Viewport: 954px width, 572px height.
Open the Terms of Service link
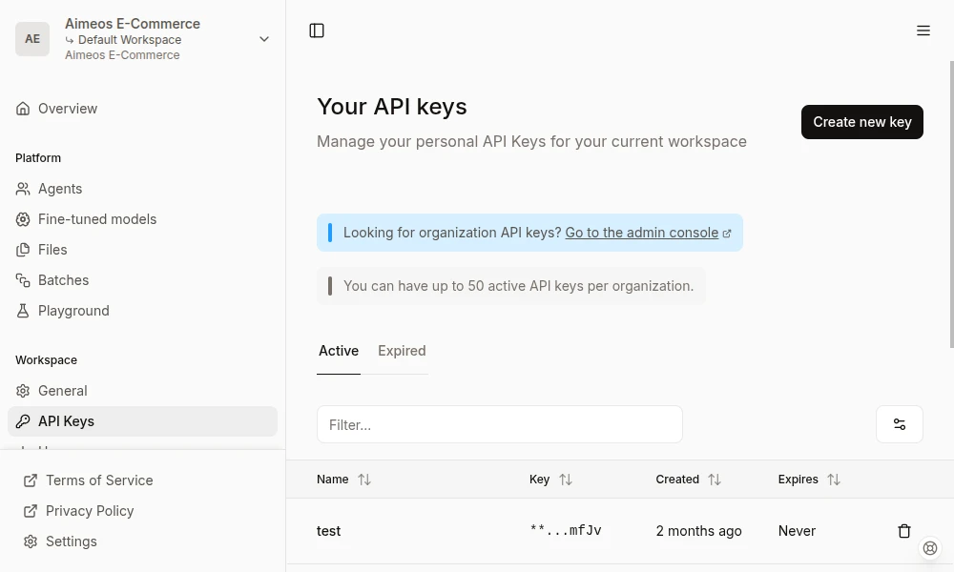[x=99, y=480]
